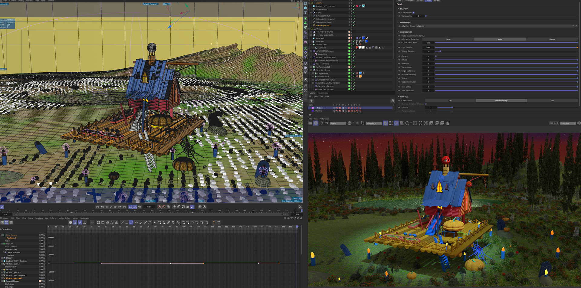Click the keyframe diamond icon left of the timeline
Image resolution: width=581 pixels, height=288 pixels.
click(2, 207)
